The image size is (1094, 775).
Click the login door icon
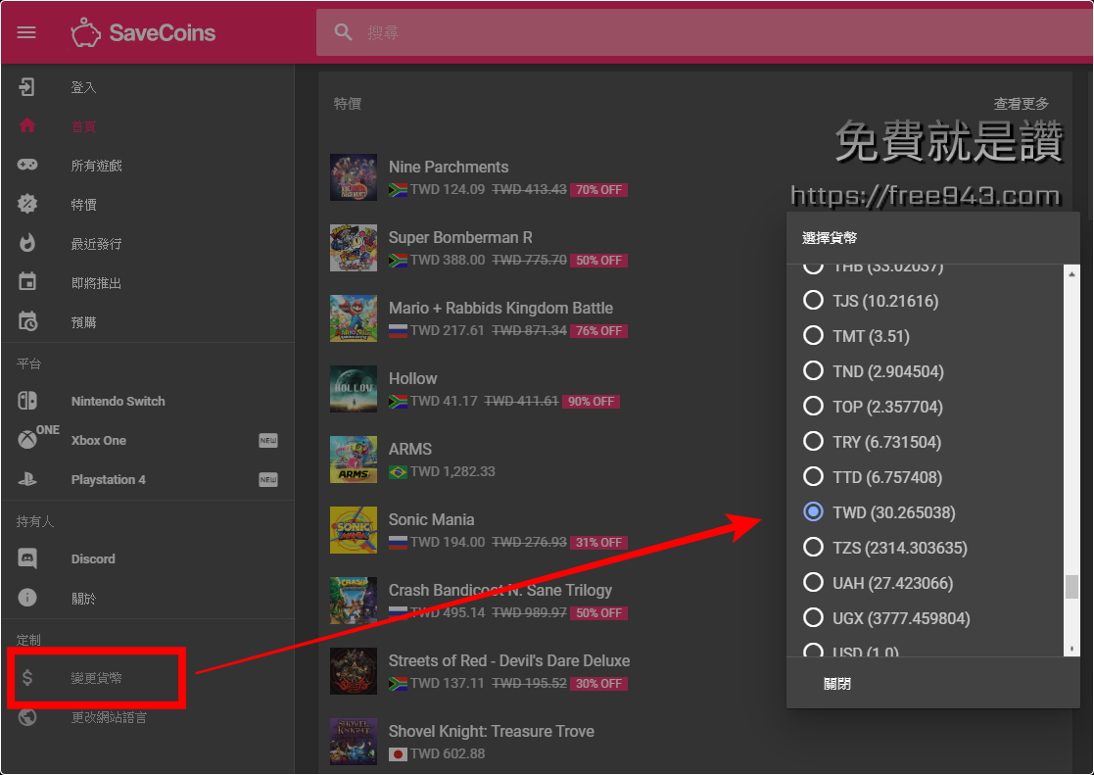(x=27, y=87)
